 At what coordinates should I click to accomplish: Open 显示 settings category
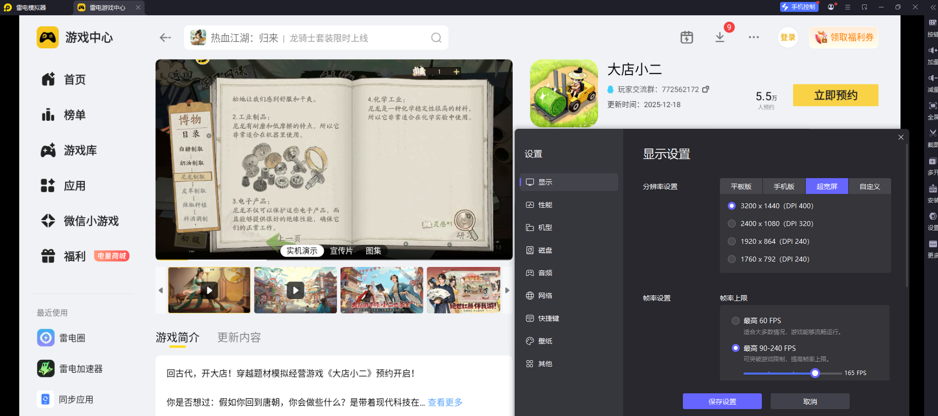coord(569,182)
